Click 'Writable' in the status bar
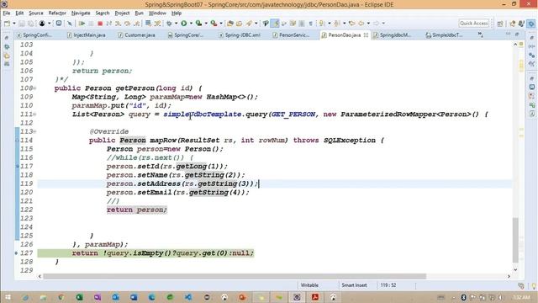The height and width of the screenshot is (303, 538). tap(309, 285)
